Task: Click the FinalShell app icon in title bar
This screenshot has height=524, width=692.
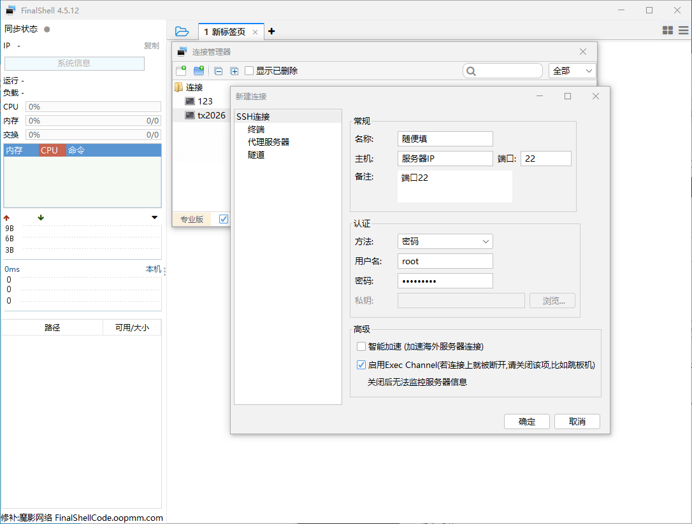Action: pyautogui.click(x=11, y=10)
